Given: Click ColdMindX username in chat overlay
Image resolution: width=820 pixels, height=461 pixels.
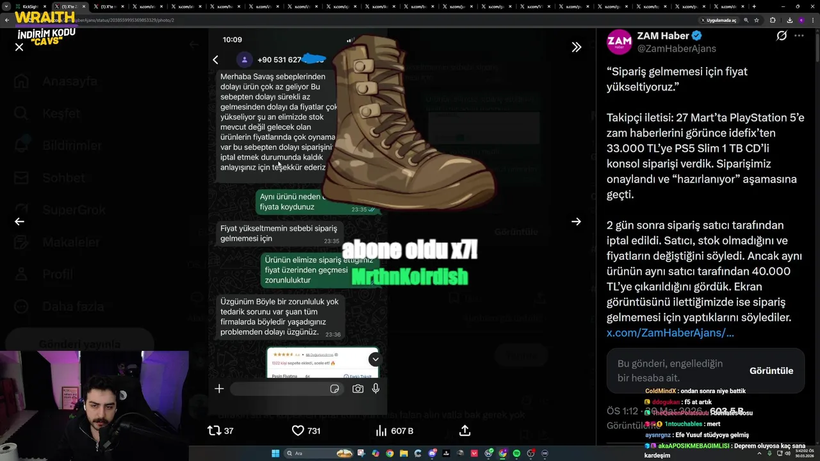Looking at the screenshot, I should coord(660,391).
